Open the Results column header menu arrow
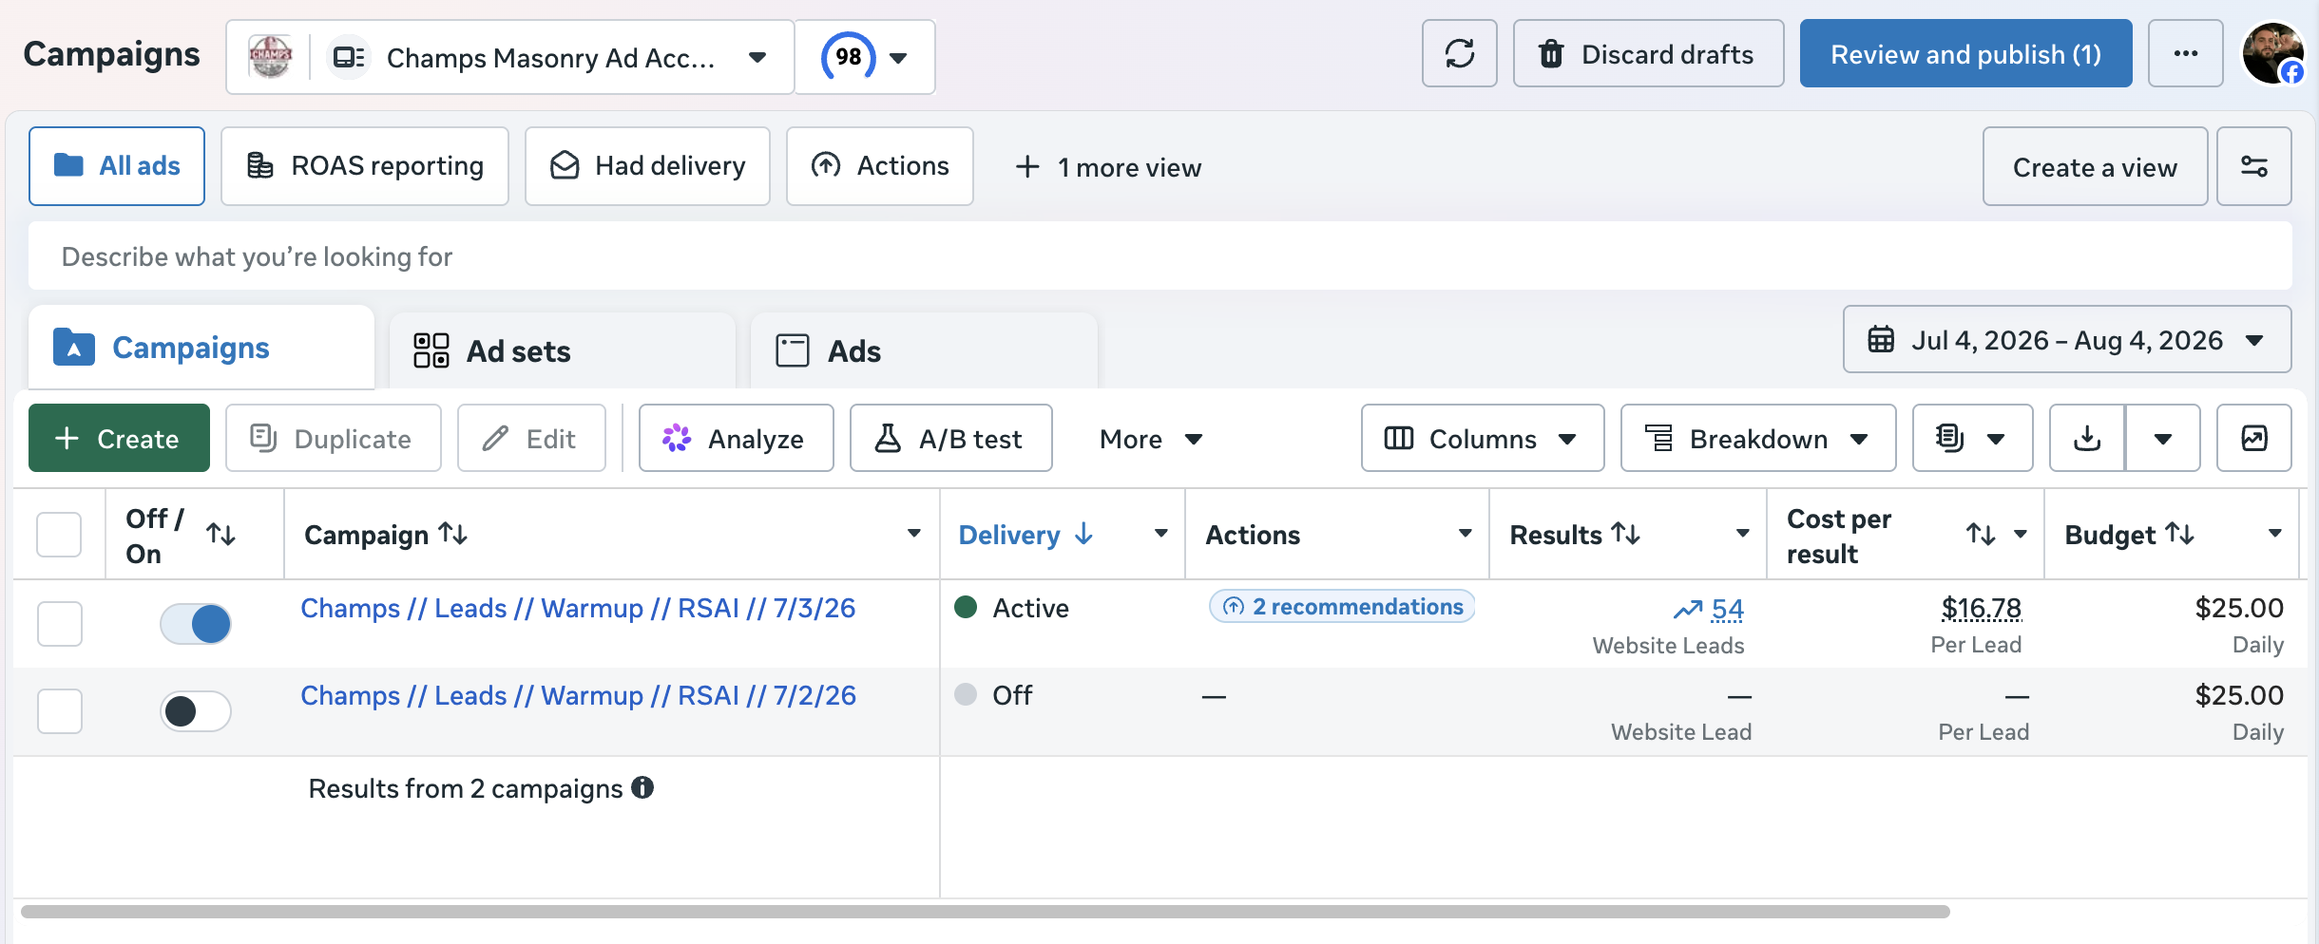2319x944 pixels. (x=1743, y=534)
